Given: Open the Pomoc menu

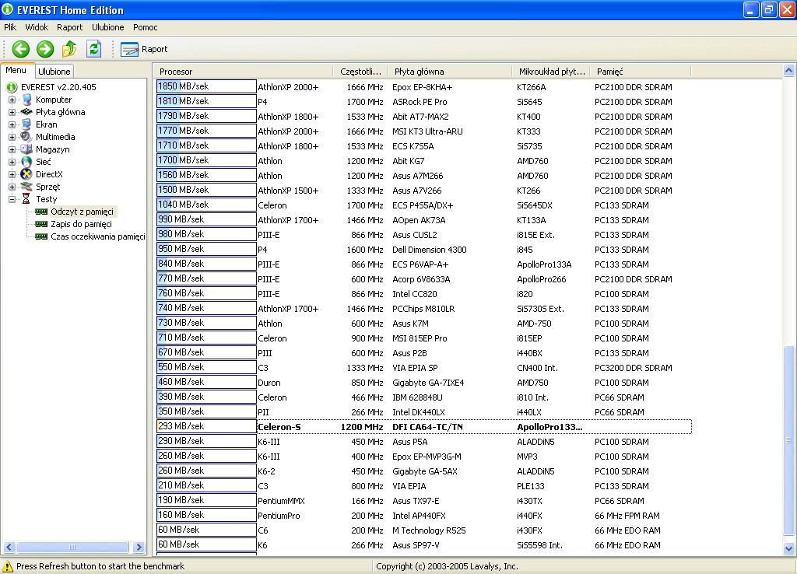Looking at the screenshot, I should (x=146, y=27).
